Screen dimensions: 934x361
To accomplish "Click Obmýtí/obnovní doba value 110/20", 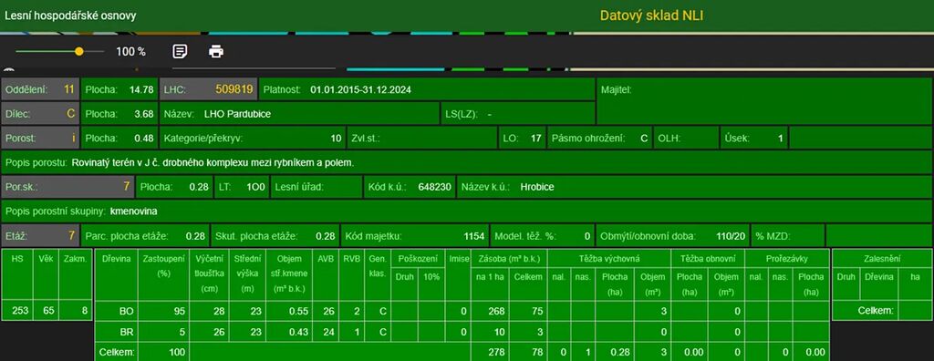I will (x=731, y=236).
